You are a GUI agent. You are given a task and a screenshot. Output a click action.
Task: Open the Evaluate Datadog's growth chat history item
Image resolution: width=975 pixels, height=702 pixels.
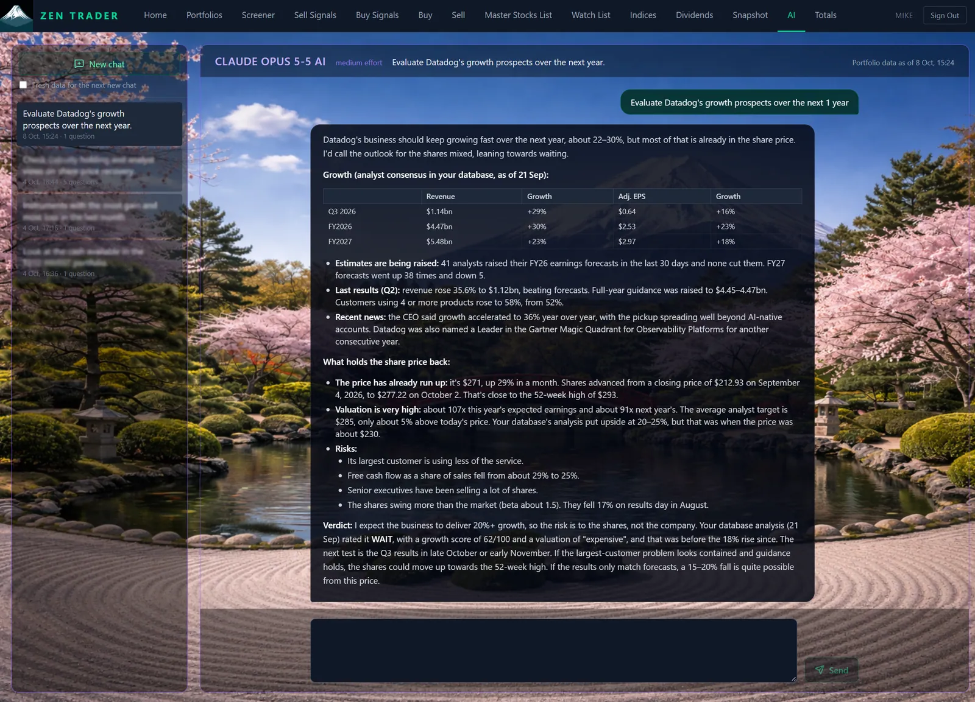click(99, 124)
